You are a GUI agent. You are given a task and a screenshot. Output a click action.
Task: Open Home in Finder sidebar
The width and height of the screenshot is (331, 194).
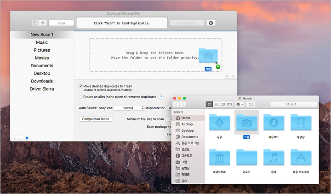coord(188,118)
